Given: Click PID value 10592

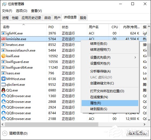Looking at the screenshot, I should [x=53, y=56].
